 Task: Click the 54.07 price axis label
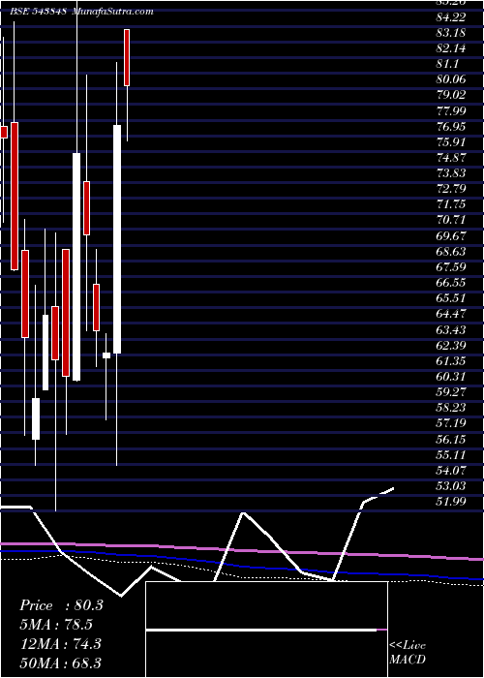(x=452, y=470)
